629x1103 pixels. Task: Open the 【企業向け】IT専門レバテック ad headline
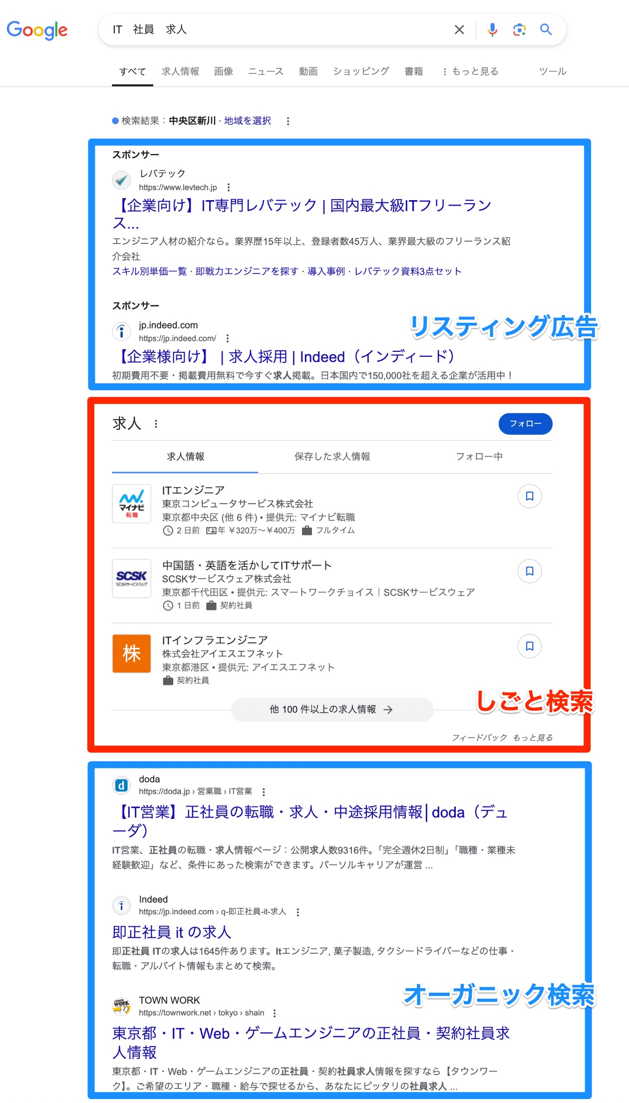pyautogui.click(x=302, y=214)
